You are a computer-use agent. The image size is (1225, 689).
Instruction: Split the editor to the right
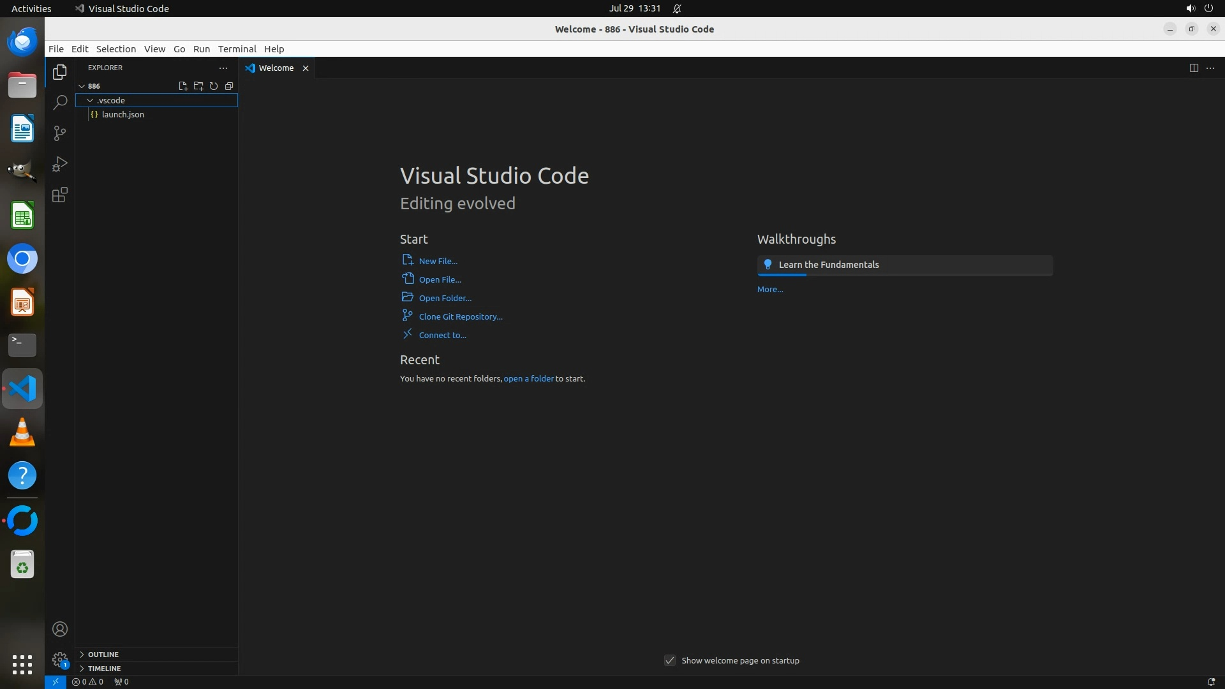click(x=1194, y=68)
